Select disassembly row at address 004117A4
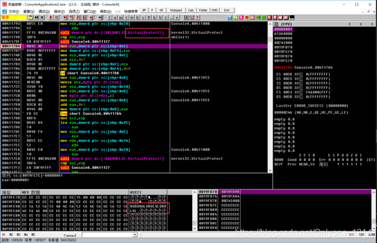 click(x=134, y=46)
